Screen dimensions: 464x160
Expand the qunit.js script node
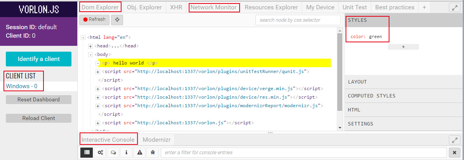point(98,71)
